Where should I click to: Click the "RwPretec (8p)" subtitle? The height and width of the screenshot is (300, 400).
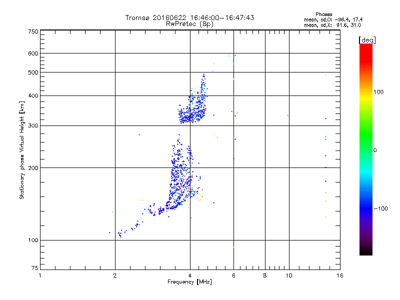[189, 24]
